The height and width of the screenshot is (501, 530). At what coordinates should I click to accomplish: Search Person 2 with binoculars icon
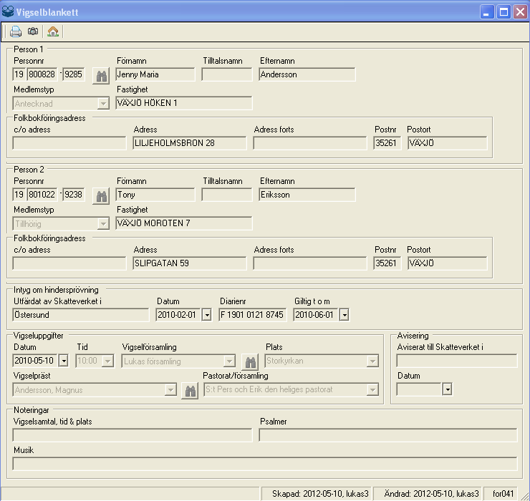pos(101,196)
